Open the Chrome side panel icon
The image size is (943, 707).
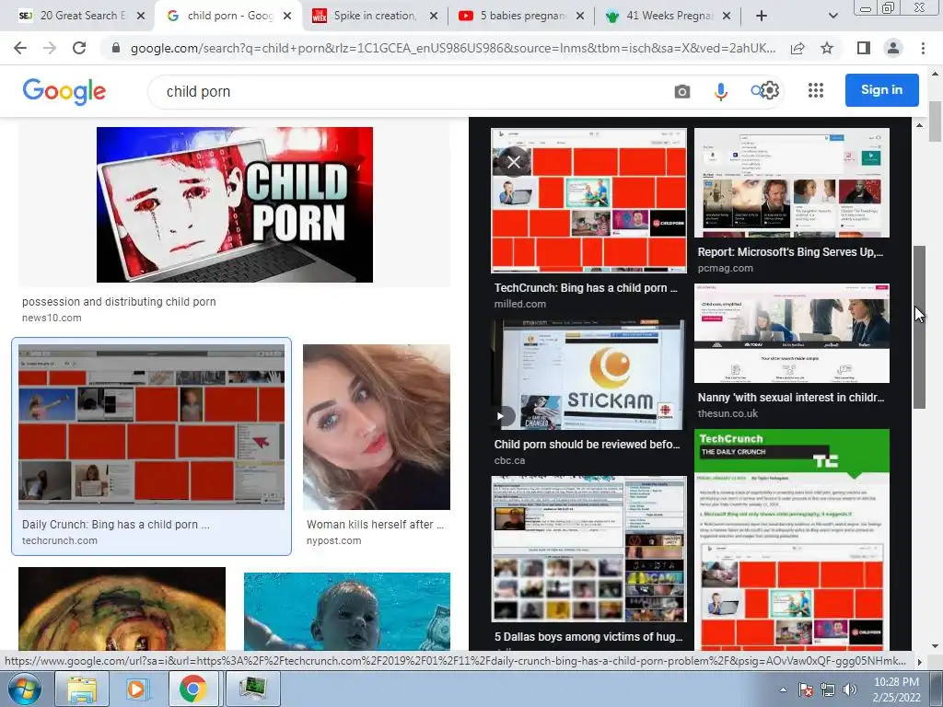pos(864,48)
